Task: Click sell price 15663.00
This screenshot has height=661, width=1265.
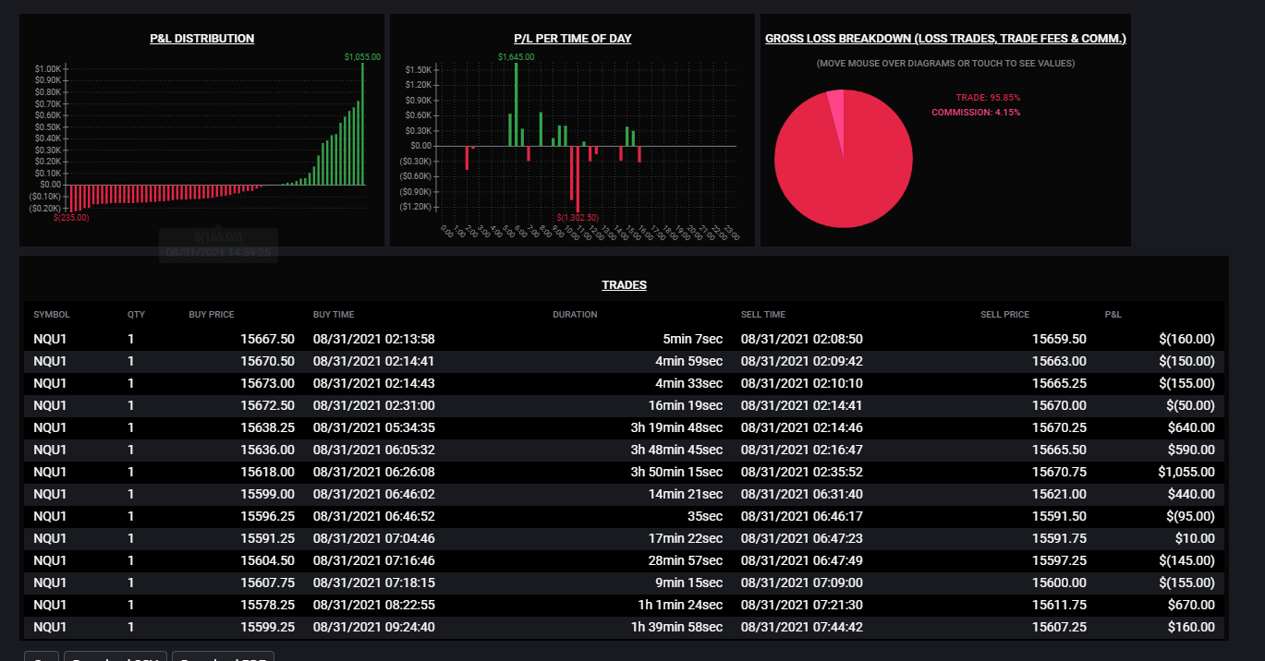Action: pyautogui.click(x=1059, y=362)
